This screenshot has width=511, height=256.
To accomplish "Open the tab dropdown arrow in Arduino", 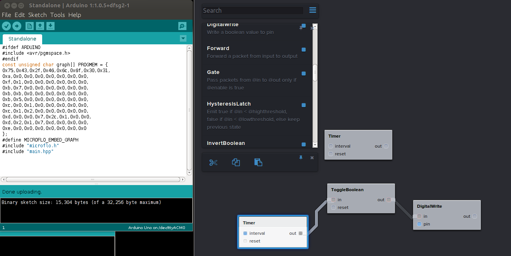I will tap(183, 39).
